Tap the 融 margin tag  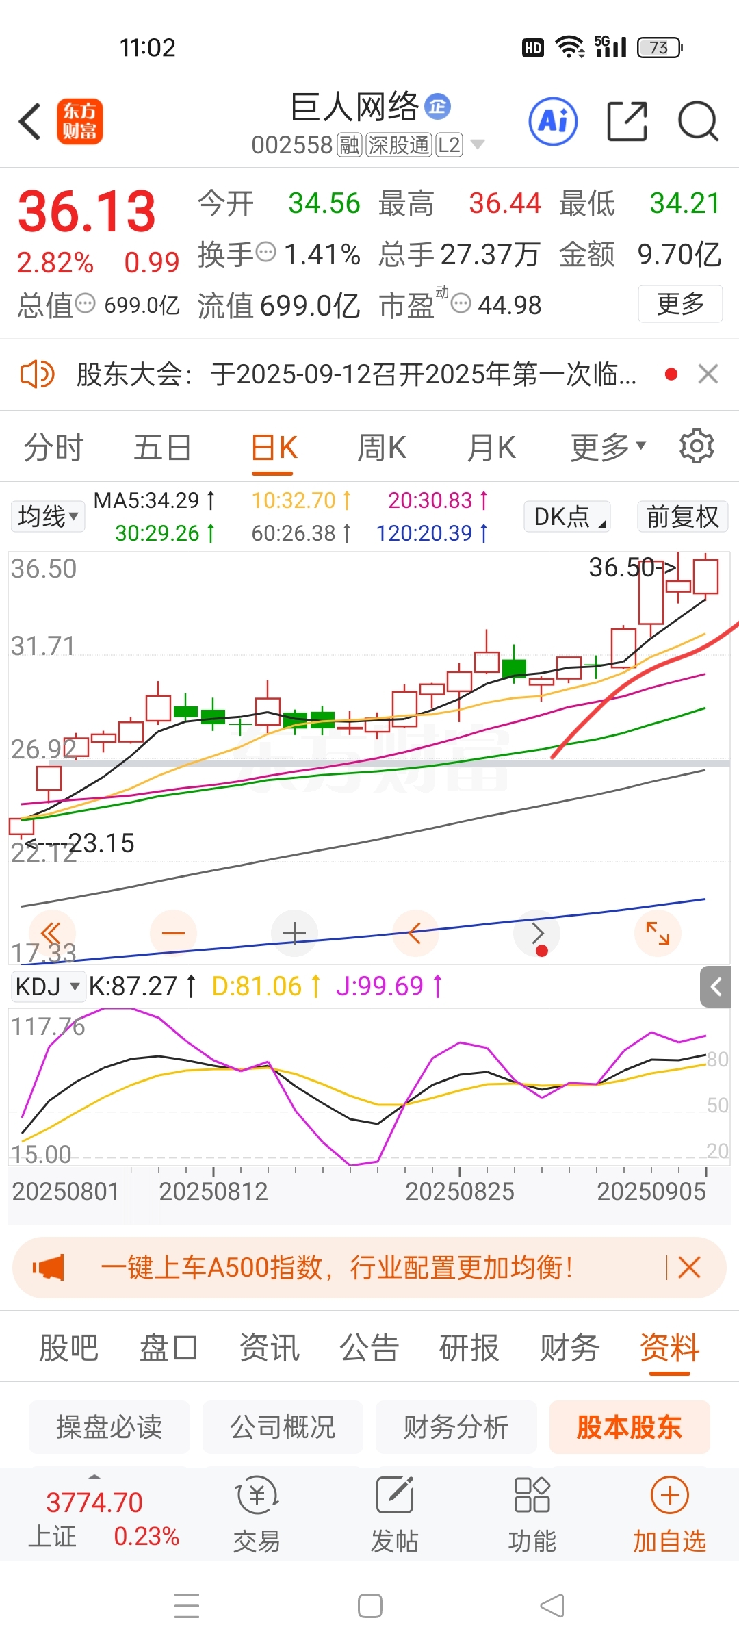tap(350, 145)
